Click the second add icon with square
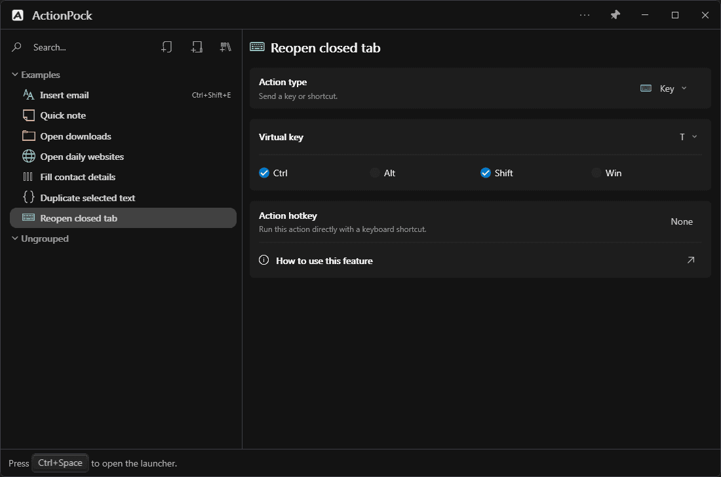 (x=197, y=47)
